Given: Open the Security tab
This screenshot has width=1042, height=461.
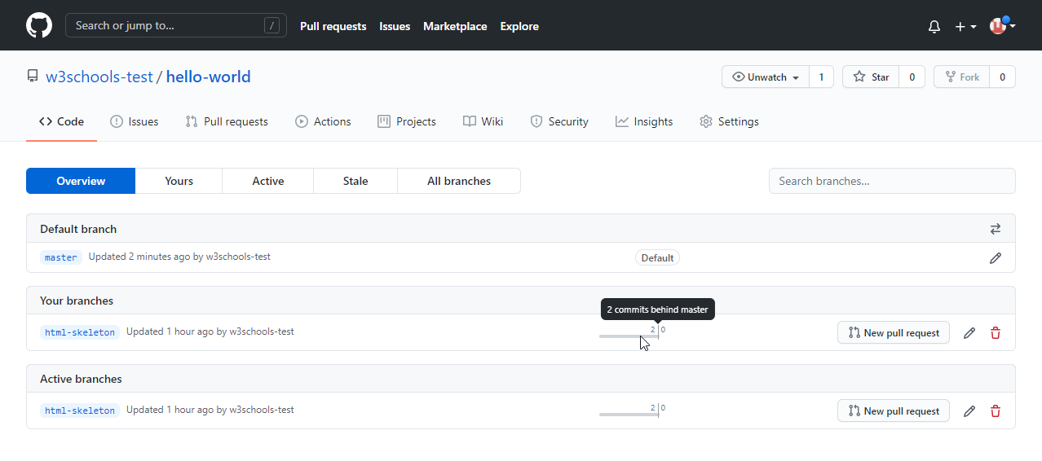Looking at the screenshot, I should pyautogui.click(x=559, y=121).
